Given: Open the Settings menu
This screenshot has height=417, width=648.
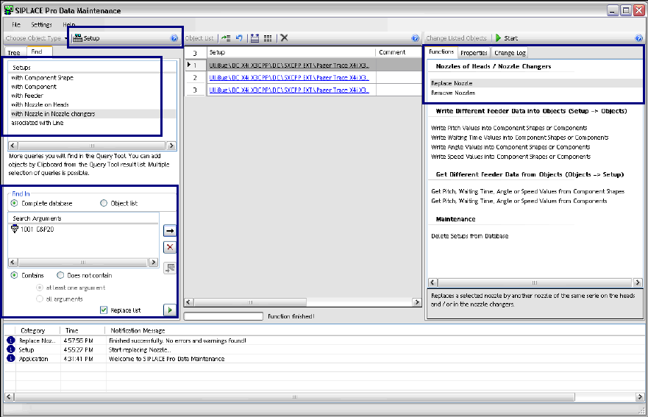Looking at the screenshot, I should pos(41,25).
